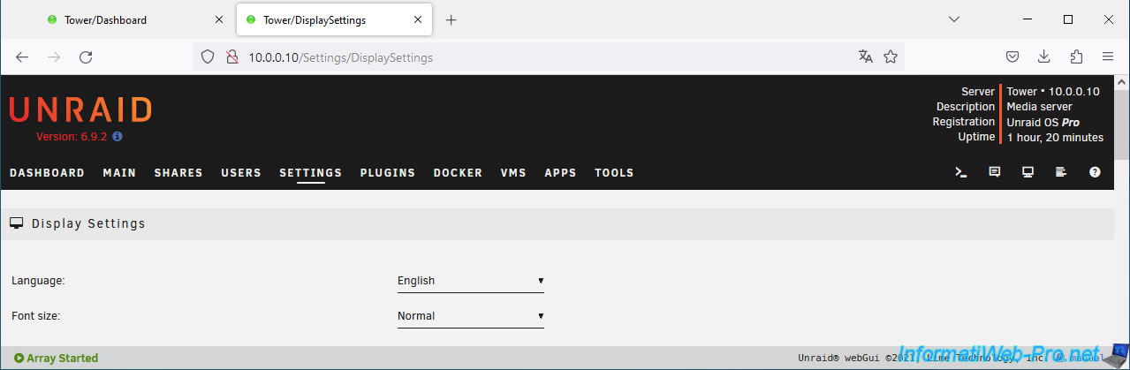The width and height of the screenshot is (1130, 370).
Task: Click the version info icon
Action: (118, 137)
